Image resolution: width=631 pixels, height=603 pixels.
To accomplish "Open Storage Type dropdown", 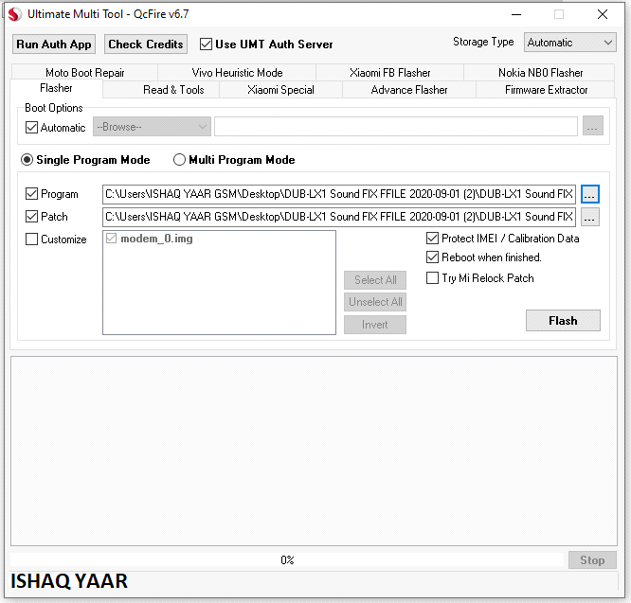I will coord(569,43).
